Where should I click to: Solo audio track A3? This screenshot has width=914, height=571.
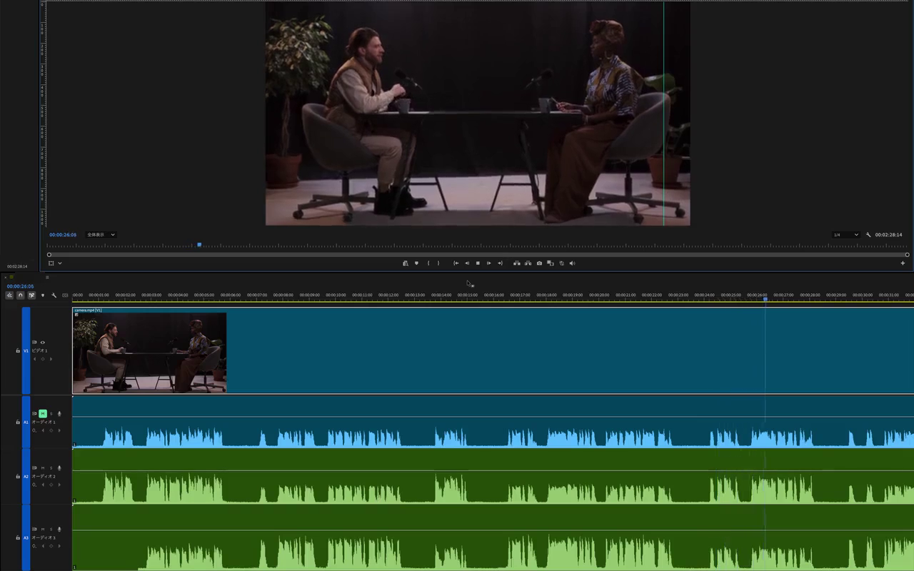pyautogui.click(x=51, y=530)
